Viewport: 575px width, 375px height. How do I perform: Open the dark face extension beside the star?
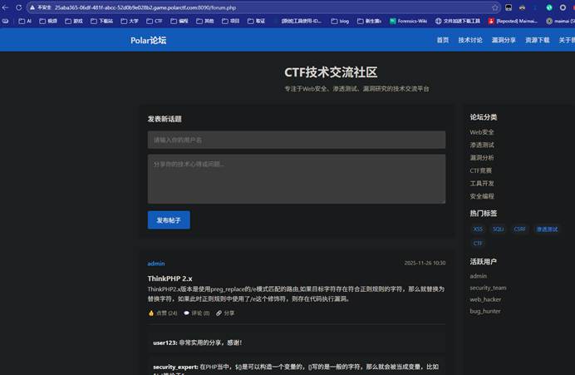[x=509, y=7]
